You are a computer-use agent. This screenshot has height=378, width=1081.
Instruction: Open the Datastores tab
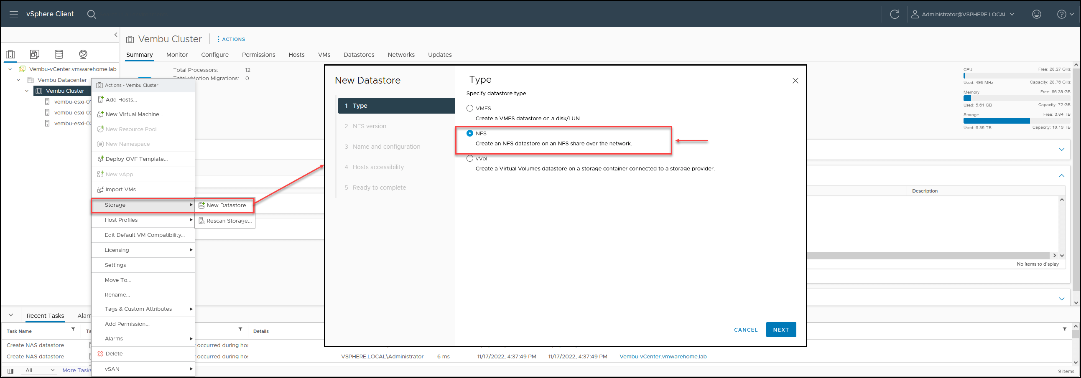[x=359, y=54]
